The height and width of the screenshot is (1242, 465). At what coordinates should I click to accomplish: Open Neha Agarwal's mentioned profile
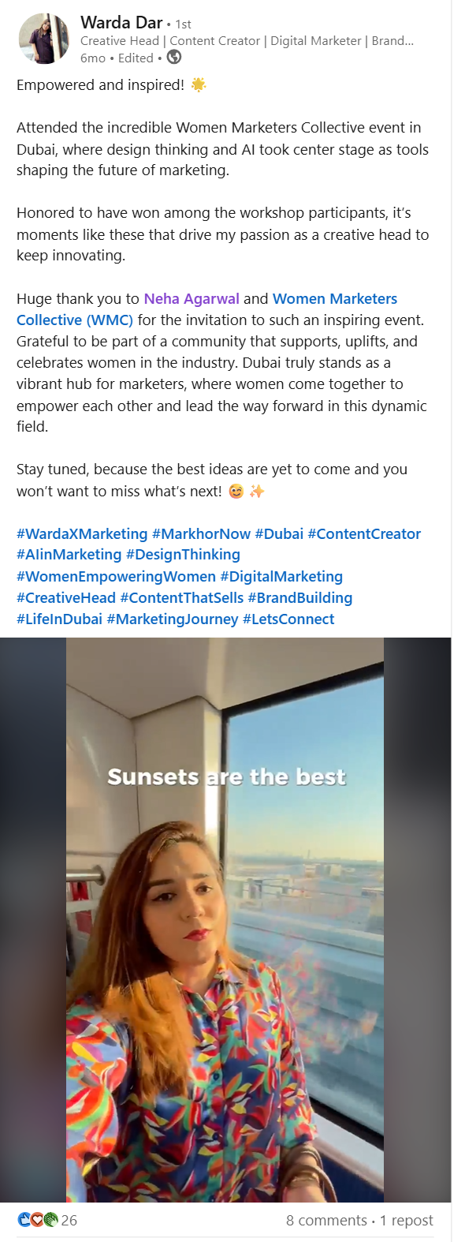[192, 298]
